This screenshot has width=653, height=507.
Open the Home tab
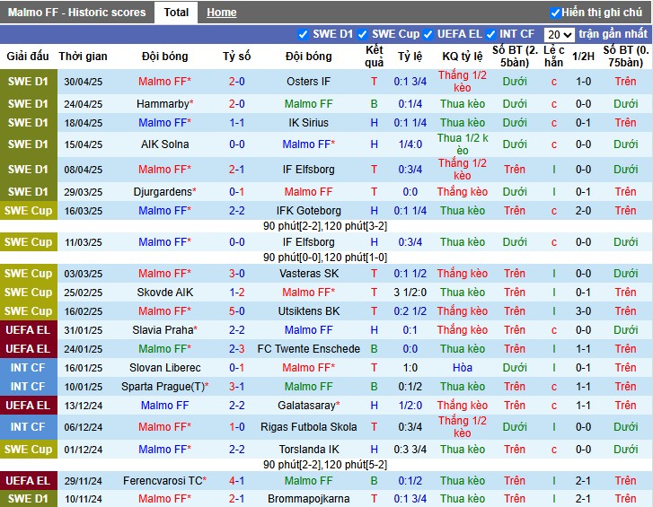(222, 13)
